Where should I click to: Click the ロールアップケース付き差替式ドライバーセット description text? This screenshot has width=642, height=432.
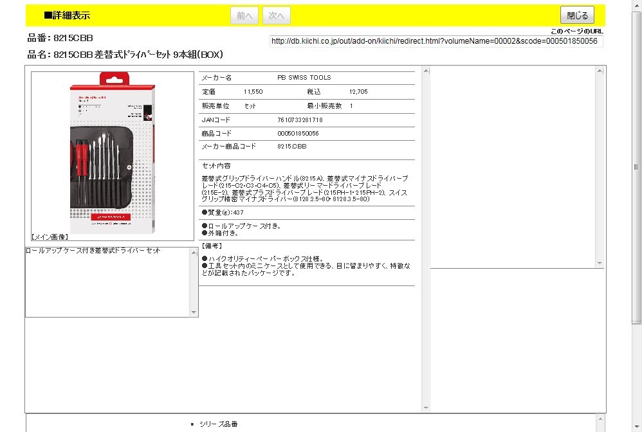click(93, 250)
